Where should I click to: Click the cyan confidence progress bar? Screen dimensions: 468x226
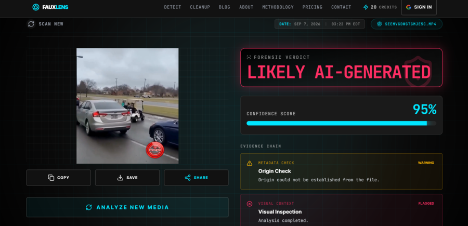point(341,123)
